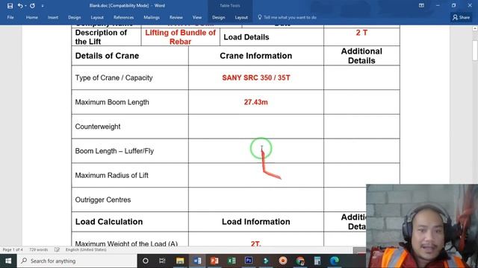478x268 pixels.
Task: Open Microsoft Edge from the taskbar
Action: point(335,261)
